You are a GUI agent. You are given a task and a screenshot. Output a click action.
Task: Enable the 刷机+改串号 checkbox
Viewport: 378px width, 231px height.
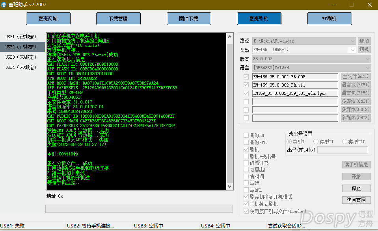(246, 157)
